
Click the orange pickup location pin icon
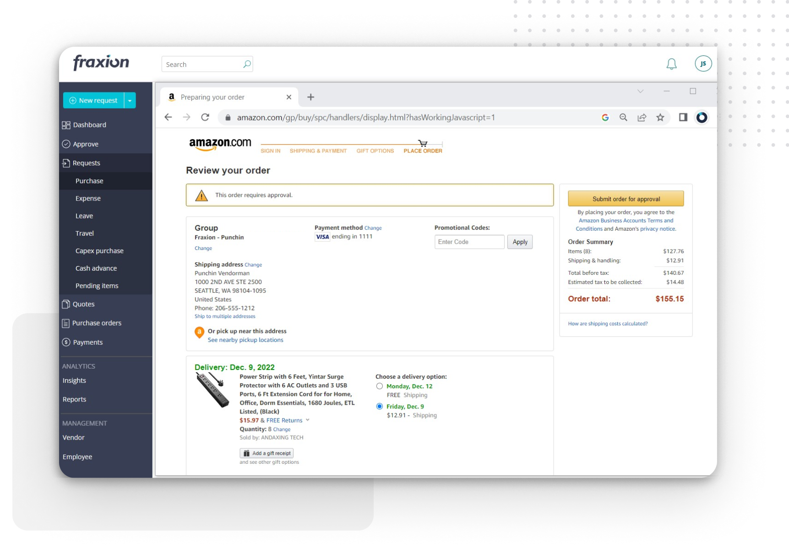coord(199,333)
